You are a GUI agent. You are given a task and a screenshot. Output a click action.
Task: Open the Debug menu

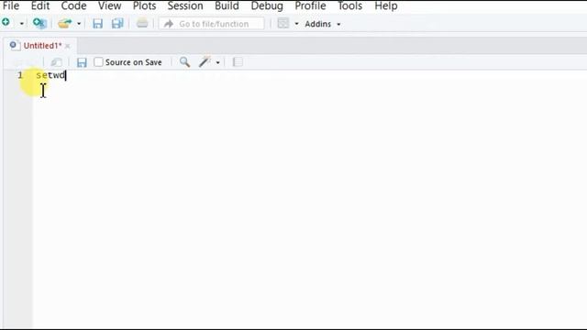pyautogui.click(x=267, y=6)
